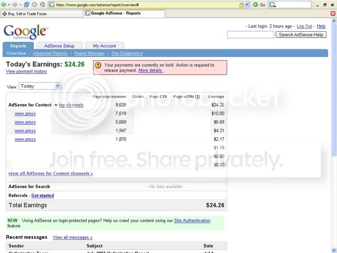Screen dimensions: 337x253
Task: Click the Page CTR column header
Action: pyautogui.click(x=158, y=97)
